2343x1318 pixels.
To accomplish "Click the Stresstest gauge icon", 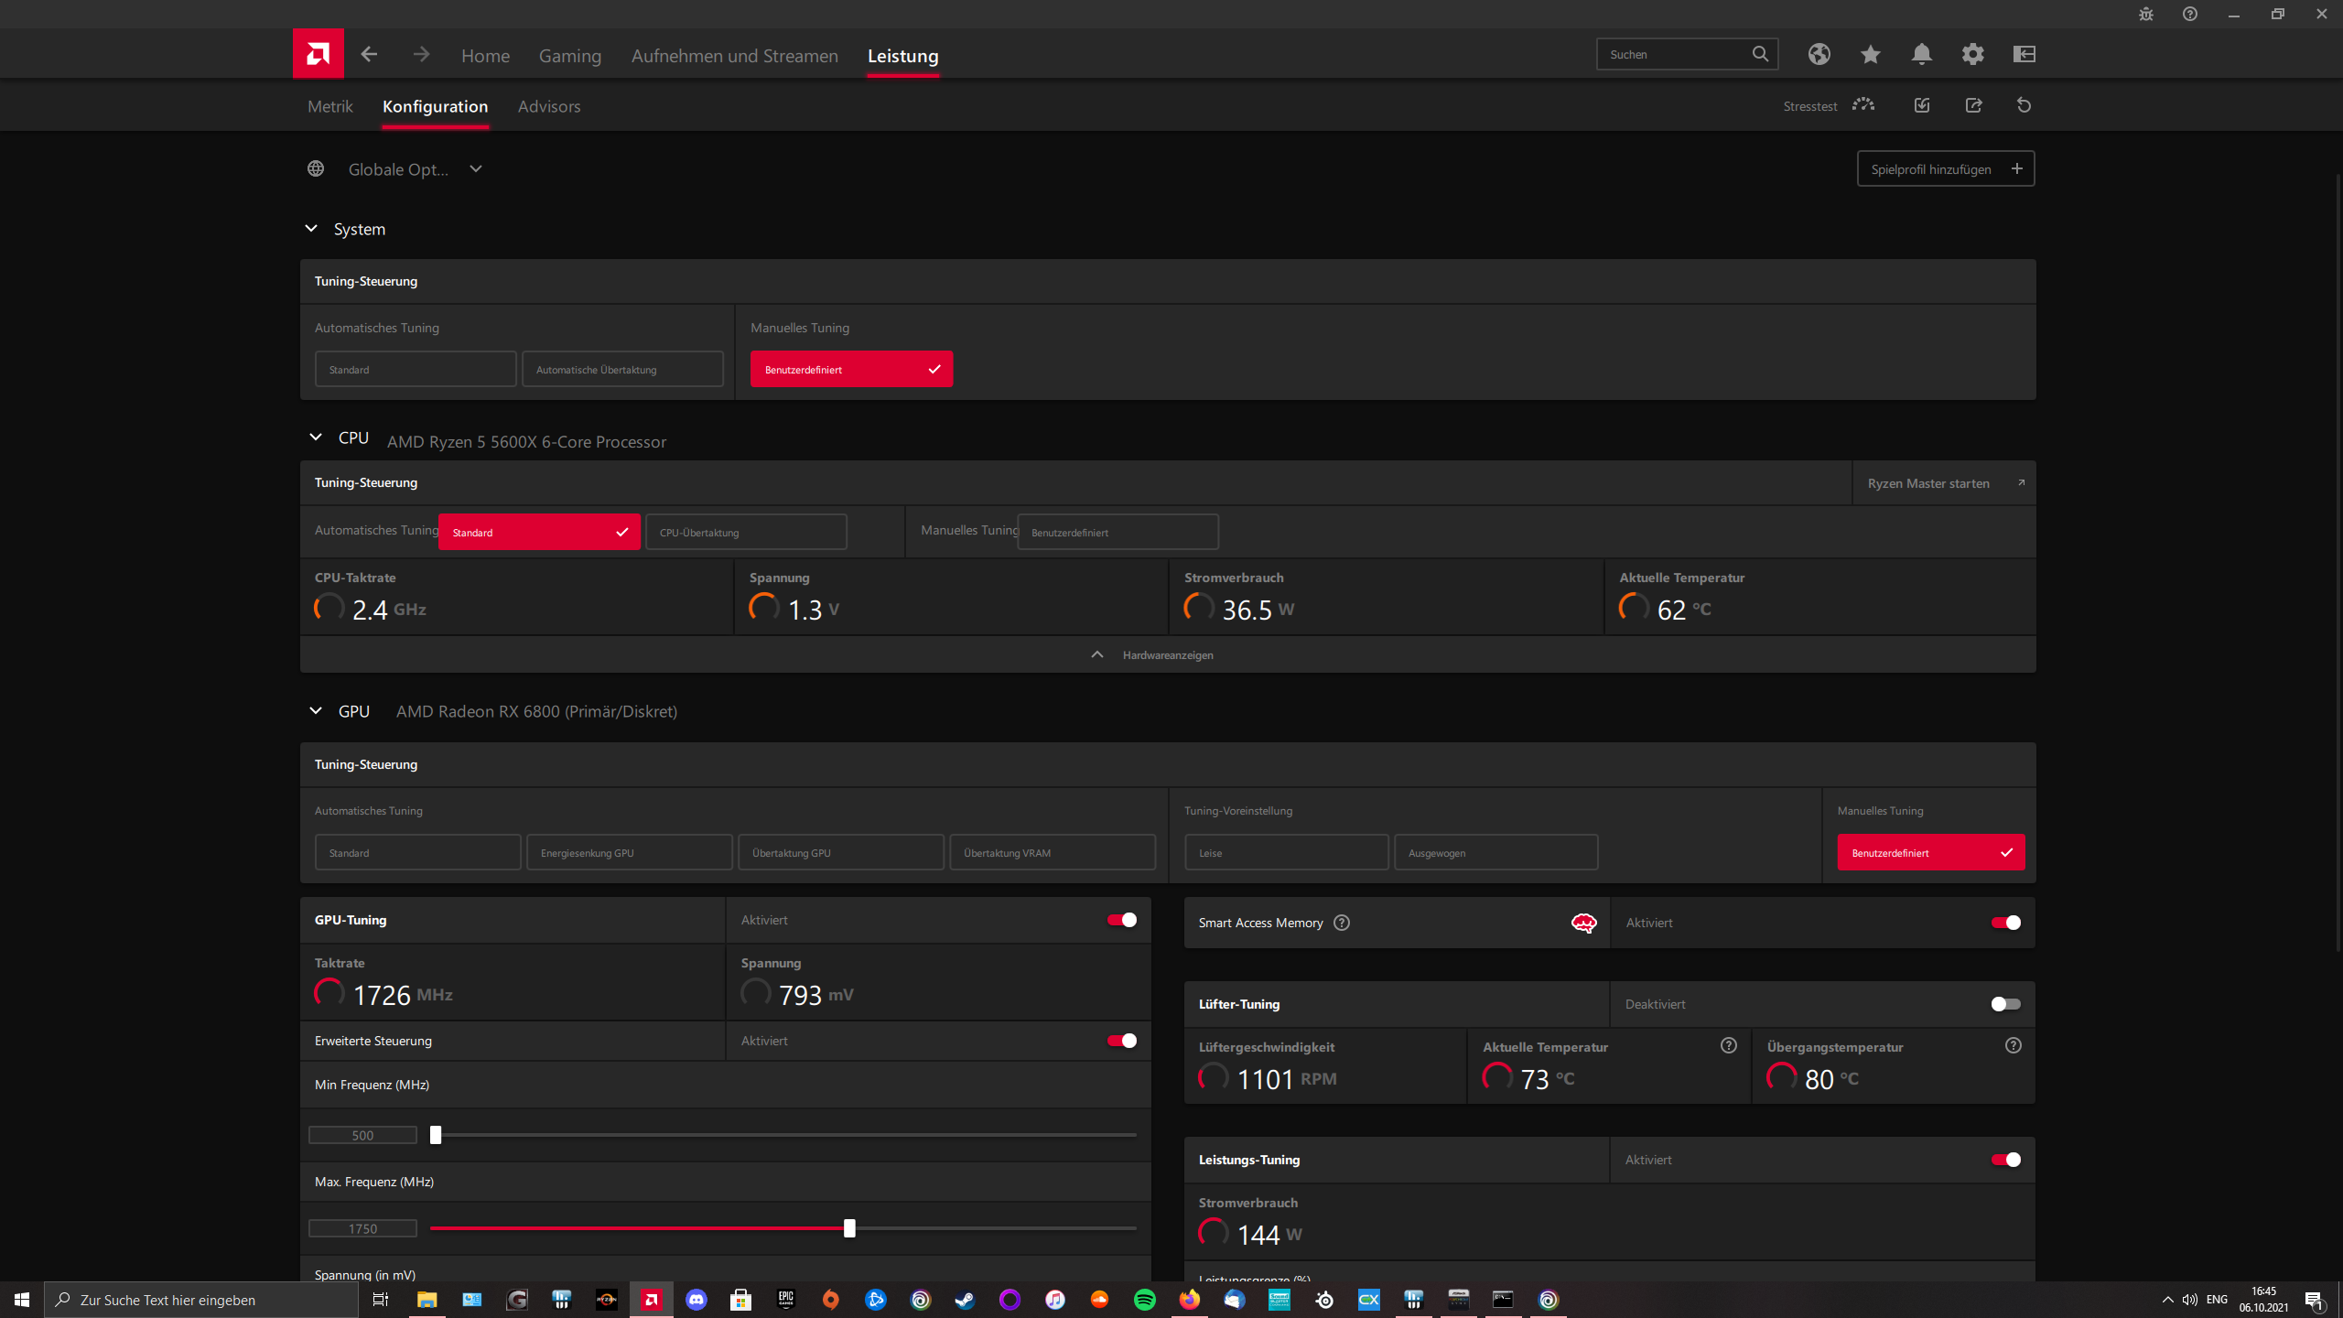I will coord(1863,105).
